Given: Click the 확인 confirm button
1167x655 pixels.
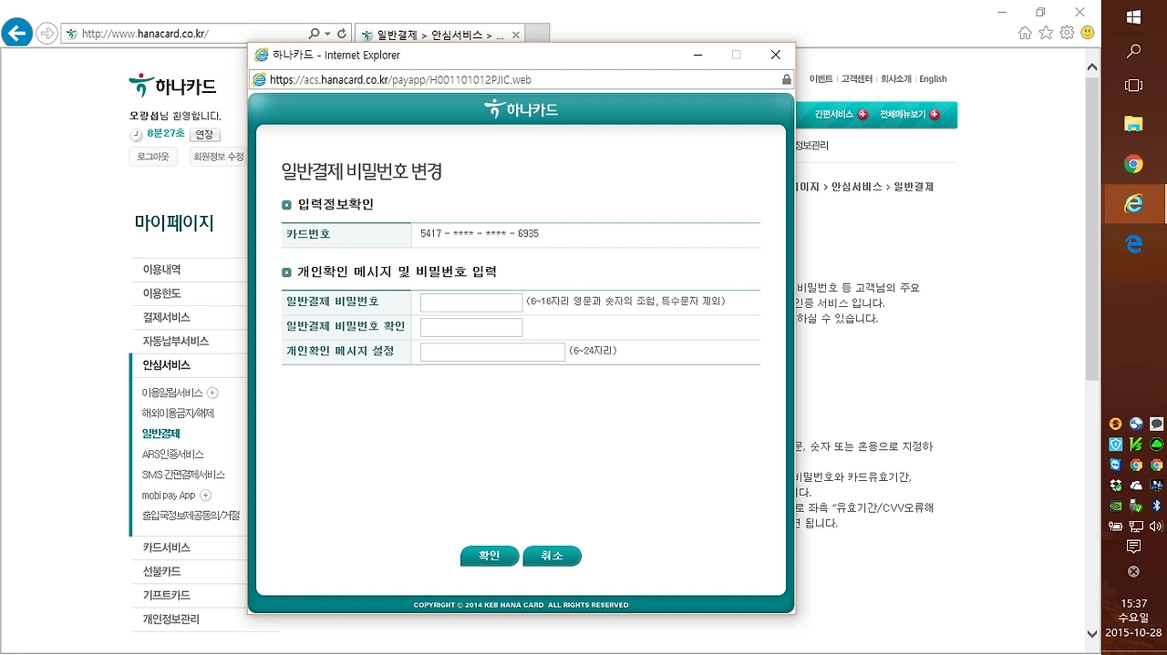Looking at the screenshot, I should pos(490,556).
